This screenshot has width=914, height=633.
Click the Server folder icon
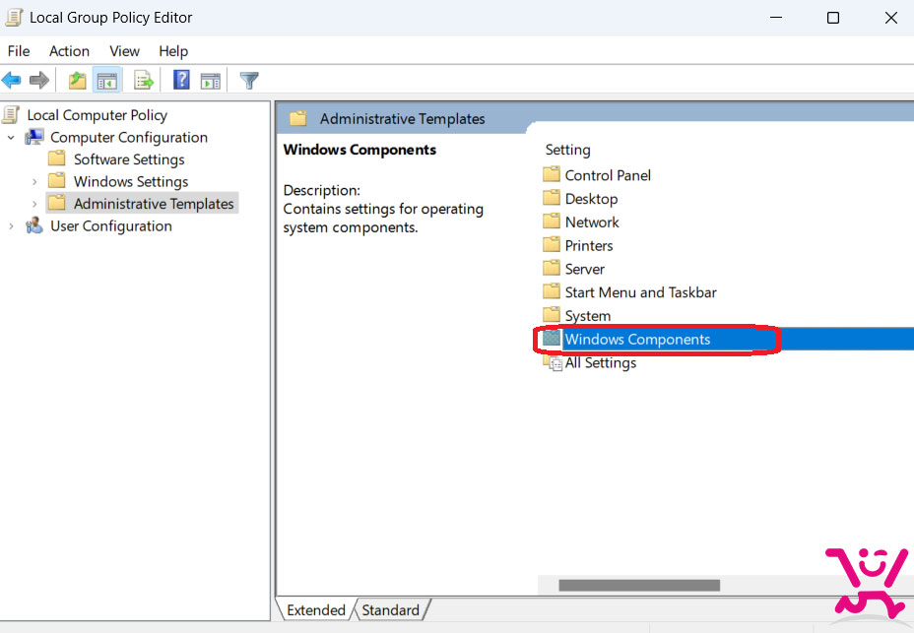pos(552,268)
